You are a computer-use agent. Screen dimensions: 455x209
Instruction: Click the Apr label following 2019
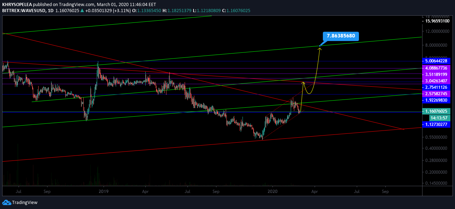pyautogui.click(x=146, y=191)
